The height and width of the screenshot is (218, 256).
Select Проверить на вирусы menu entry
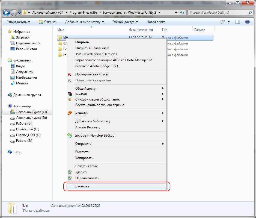(x=91, y=74)
